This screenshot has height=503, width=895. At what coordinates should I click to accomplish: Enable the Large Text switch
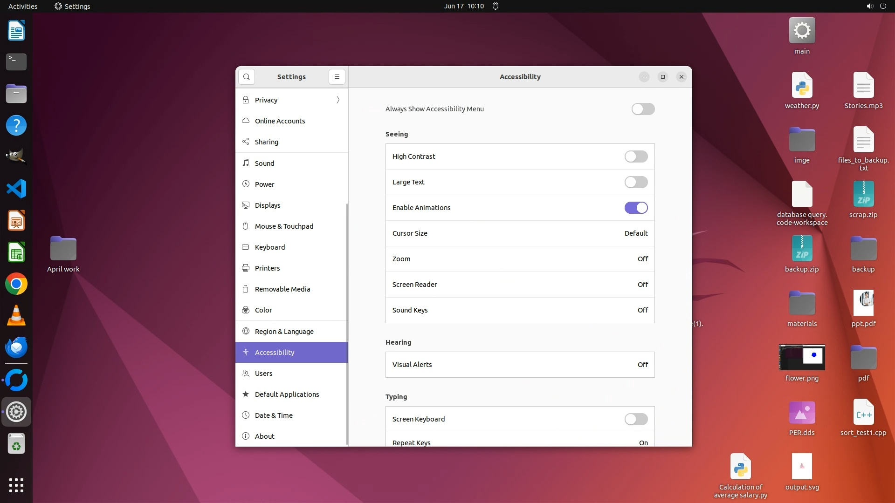636,182
